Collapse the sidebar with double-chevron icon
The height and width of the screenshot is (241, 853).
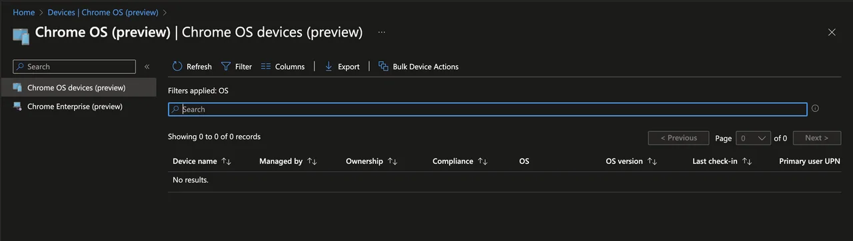coord(147,67)
